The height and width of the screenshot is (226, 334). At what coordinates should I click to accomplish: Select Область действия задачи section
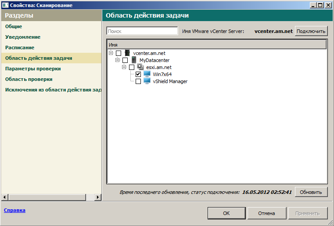(51, 58)
